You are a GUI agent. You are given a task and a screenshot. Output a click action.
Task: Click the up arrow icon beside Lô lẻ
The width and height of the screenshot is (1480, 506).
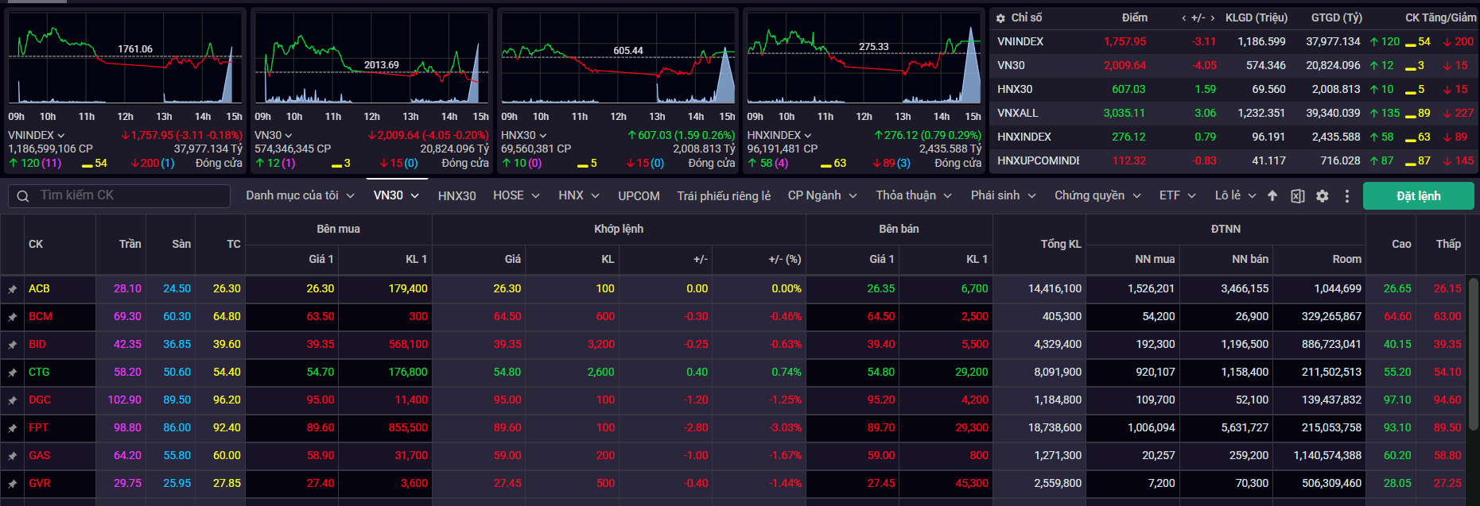[1272, 196]
